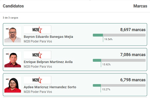Open Enrique Belpran Martinez Avila's photo
150x98 pixels.
(13, 60)
